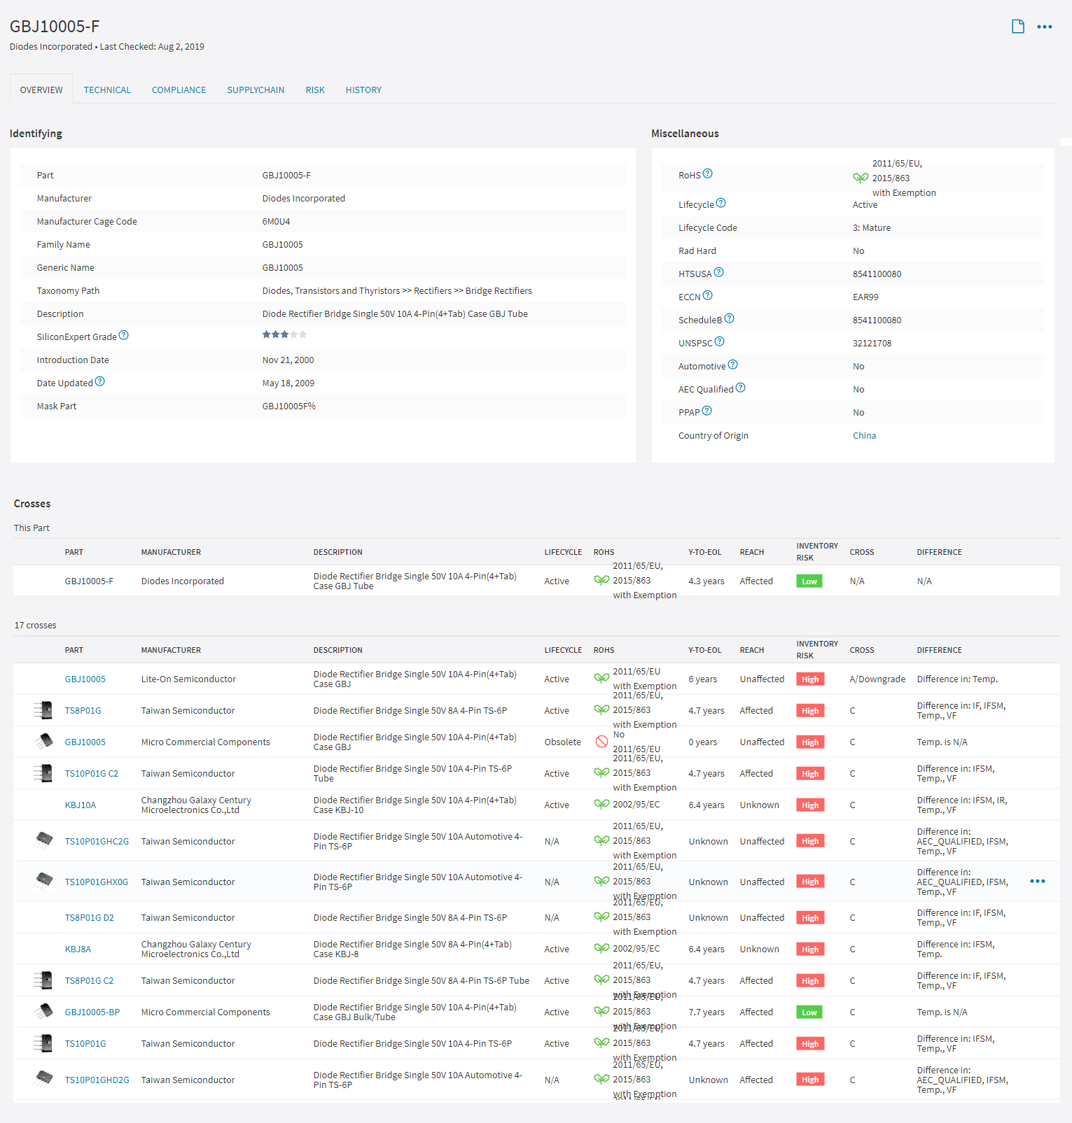Click the document export icon at top right
Screen dimensions: 1072x1123
1018,27
